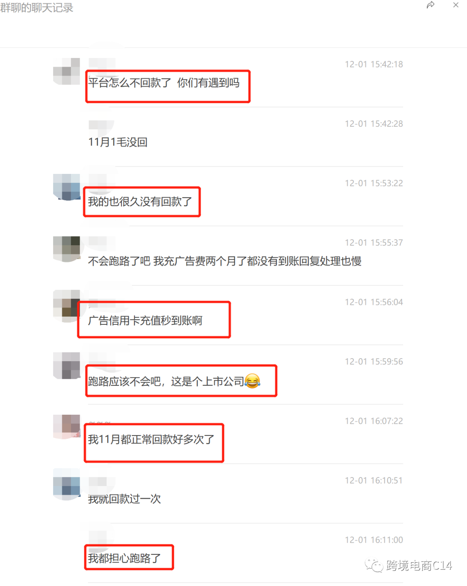The width and height of the screenshot is (467, 586).
Task: Click avatar beside '跑路应该不会吧' message
Action: (67, 366)
